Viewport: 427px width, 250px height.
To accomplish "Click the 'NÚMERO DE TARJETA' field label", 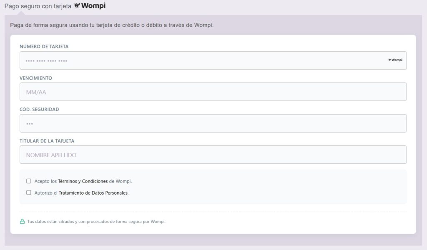I will pyautogui.click(x=44, y=47).
